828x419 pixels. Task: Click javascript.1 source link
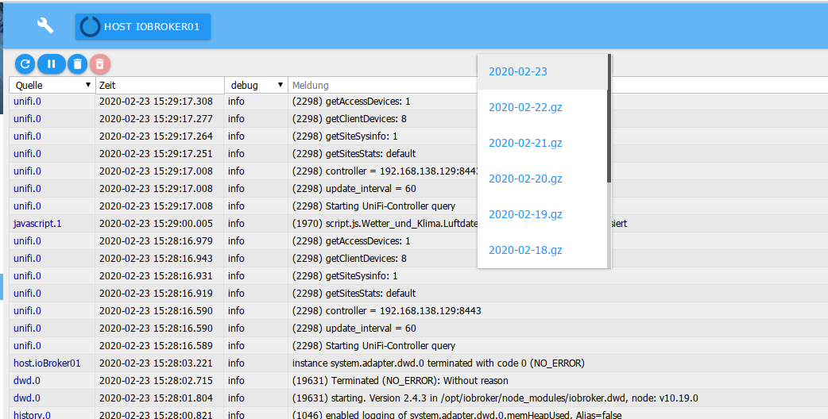[x=37, y=224]
